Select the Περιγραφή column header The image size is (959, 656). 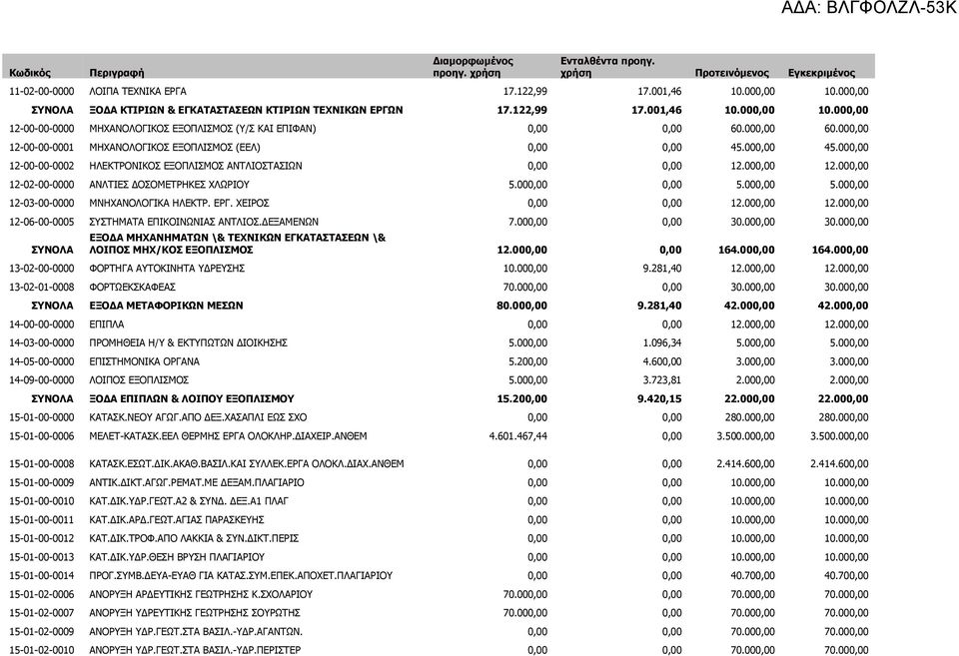[x=117, y=73]
